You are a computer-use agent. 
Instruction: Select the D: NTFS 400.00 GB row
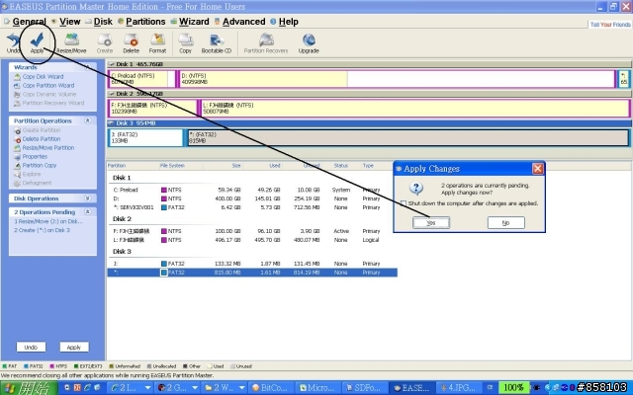pyautogui.click(x=252, y=198)
